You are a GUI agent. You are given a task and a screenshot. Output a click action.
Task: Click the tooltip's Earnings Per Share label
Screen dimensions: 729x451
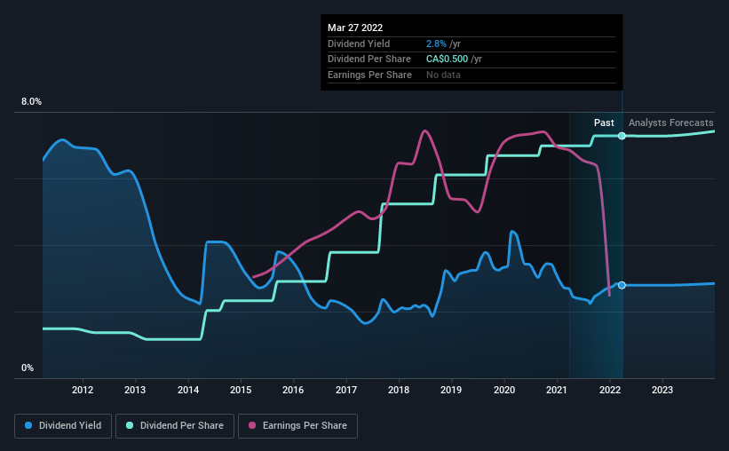click(x=369, y=75)
